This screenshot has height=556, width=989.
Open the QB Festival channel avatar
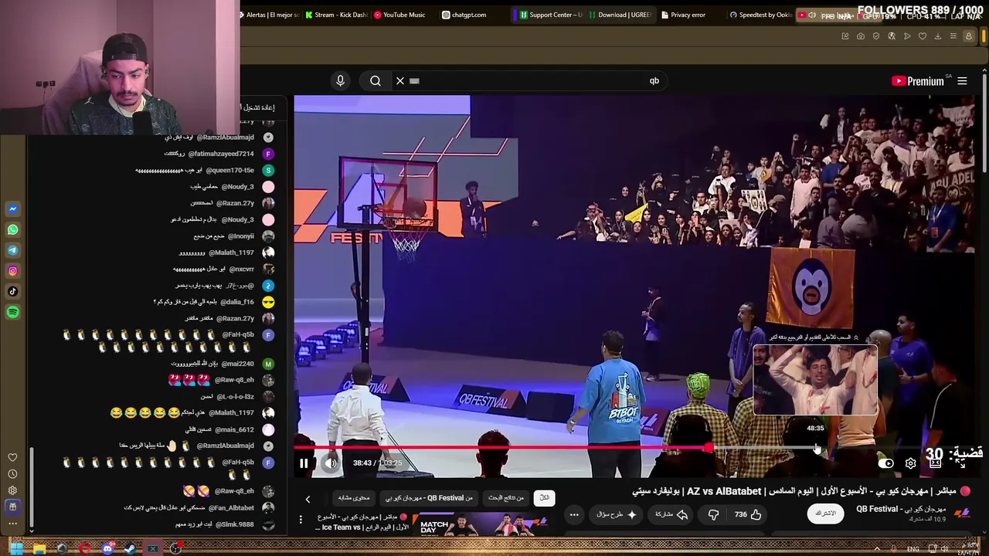[x=962, y=513]
